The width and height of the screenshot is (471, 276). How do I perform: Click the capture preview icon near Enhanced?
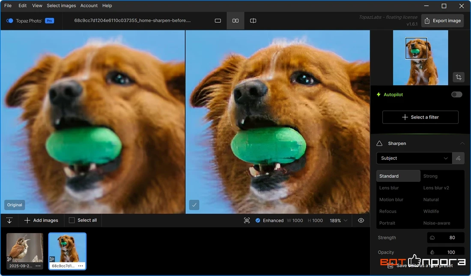247,220
